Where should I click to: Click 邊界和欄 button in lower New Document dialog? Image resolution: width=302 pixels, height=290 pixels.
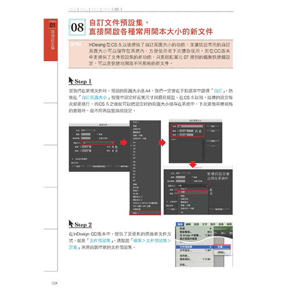coord(220,209)
